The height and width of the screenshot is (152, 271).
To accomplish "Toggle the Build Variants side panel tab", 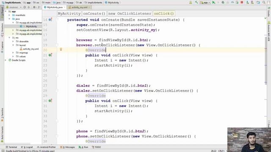I will coord(2,134).
